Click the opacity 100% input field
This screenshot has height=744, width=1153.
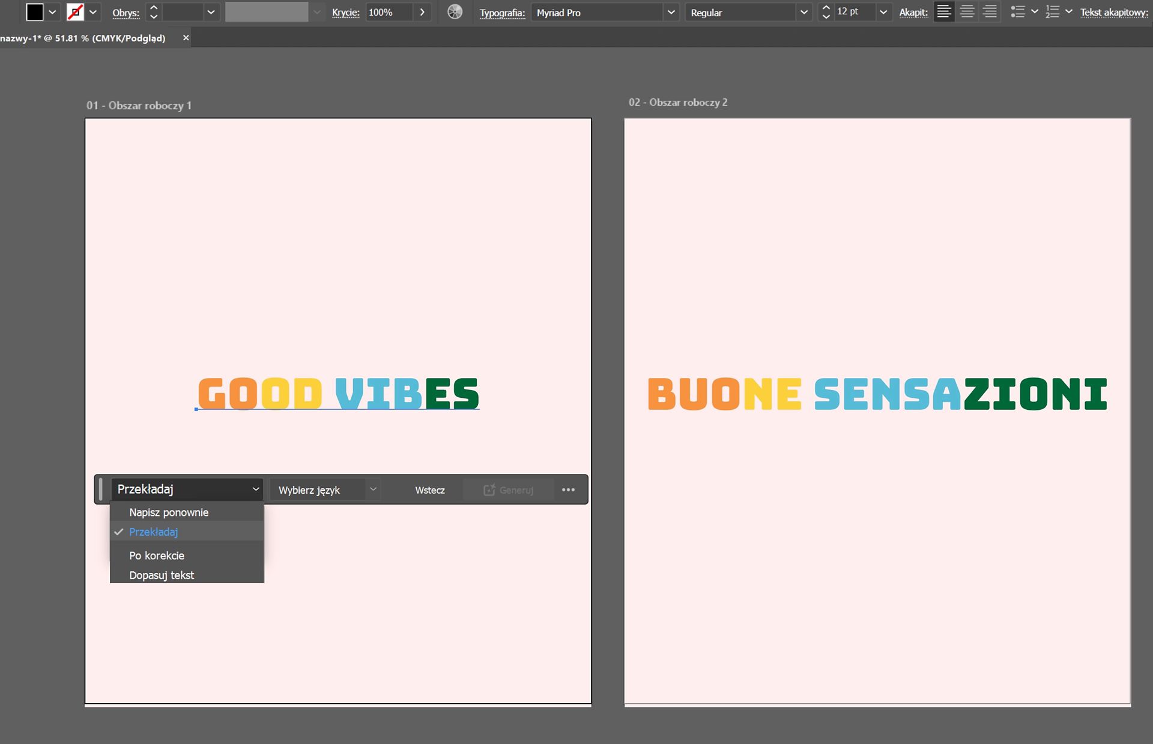tap(389, 12)
